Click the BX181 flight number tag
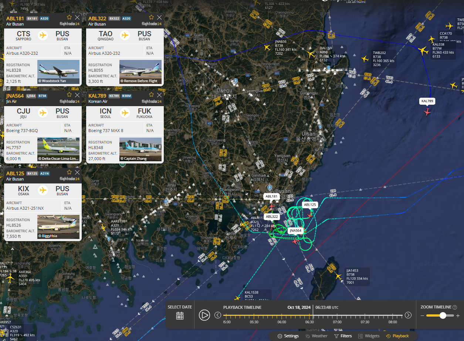The width and height of the screenshot is (464, 341). tap(32, 18)
